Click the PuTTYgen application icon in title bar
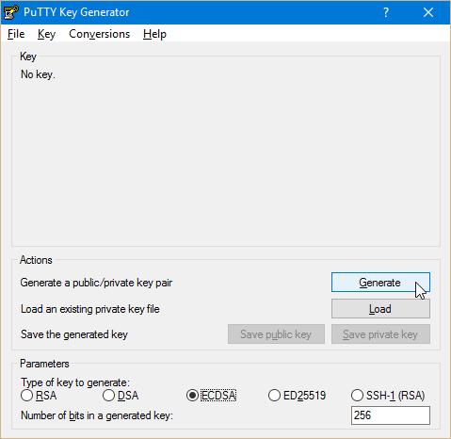 tap(11, 12)
